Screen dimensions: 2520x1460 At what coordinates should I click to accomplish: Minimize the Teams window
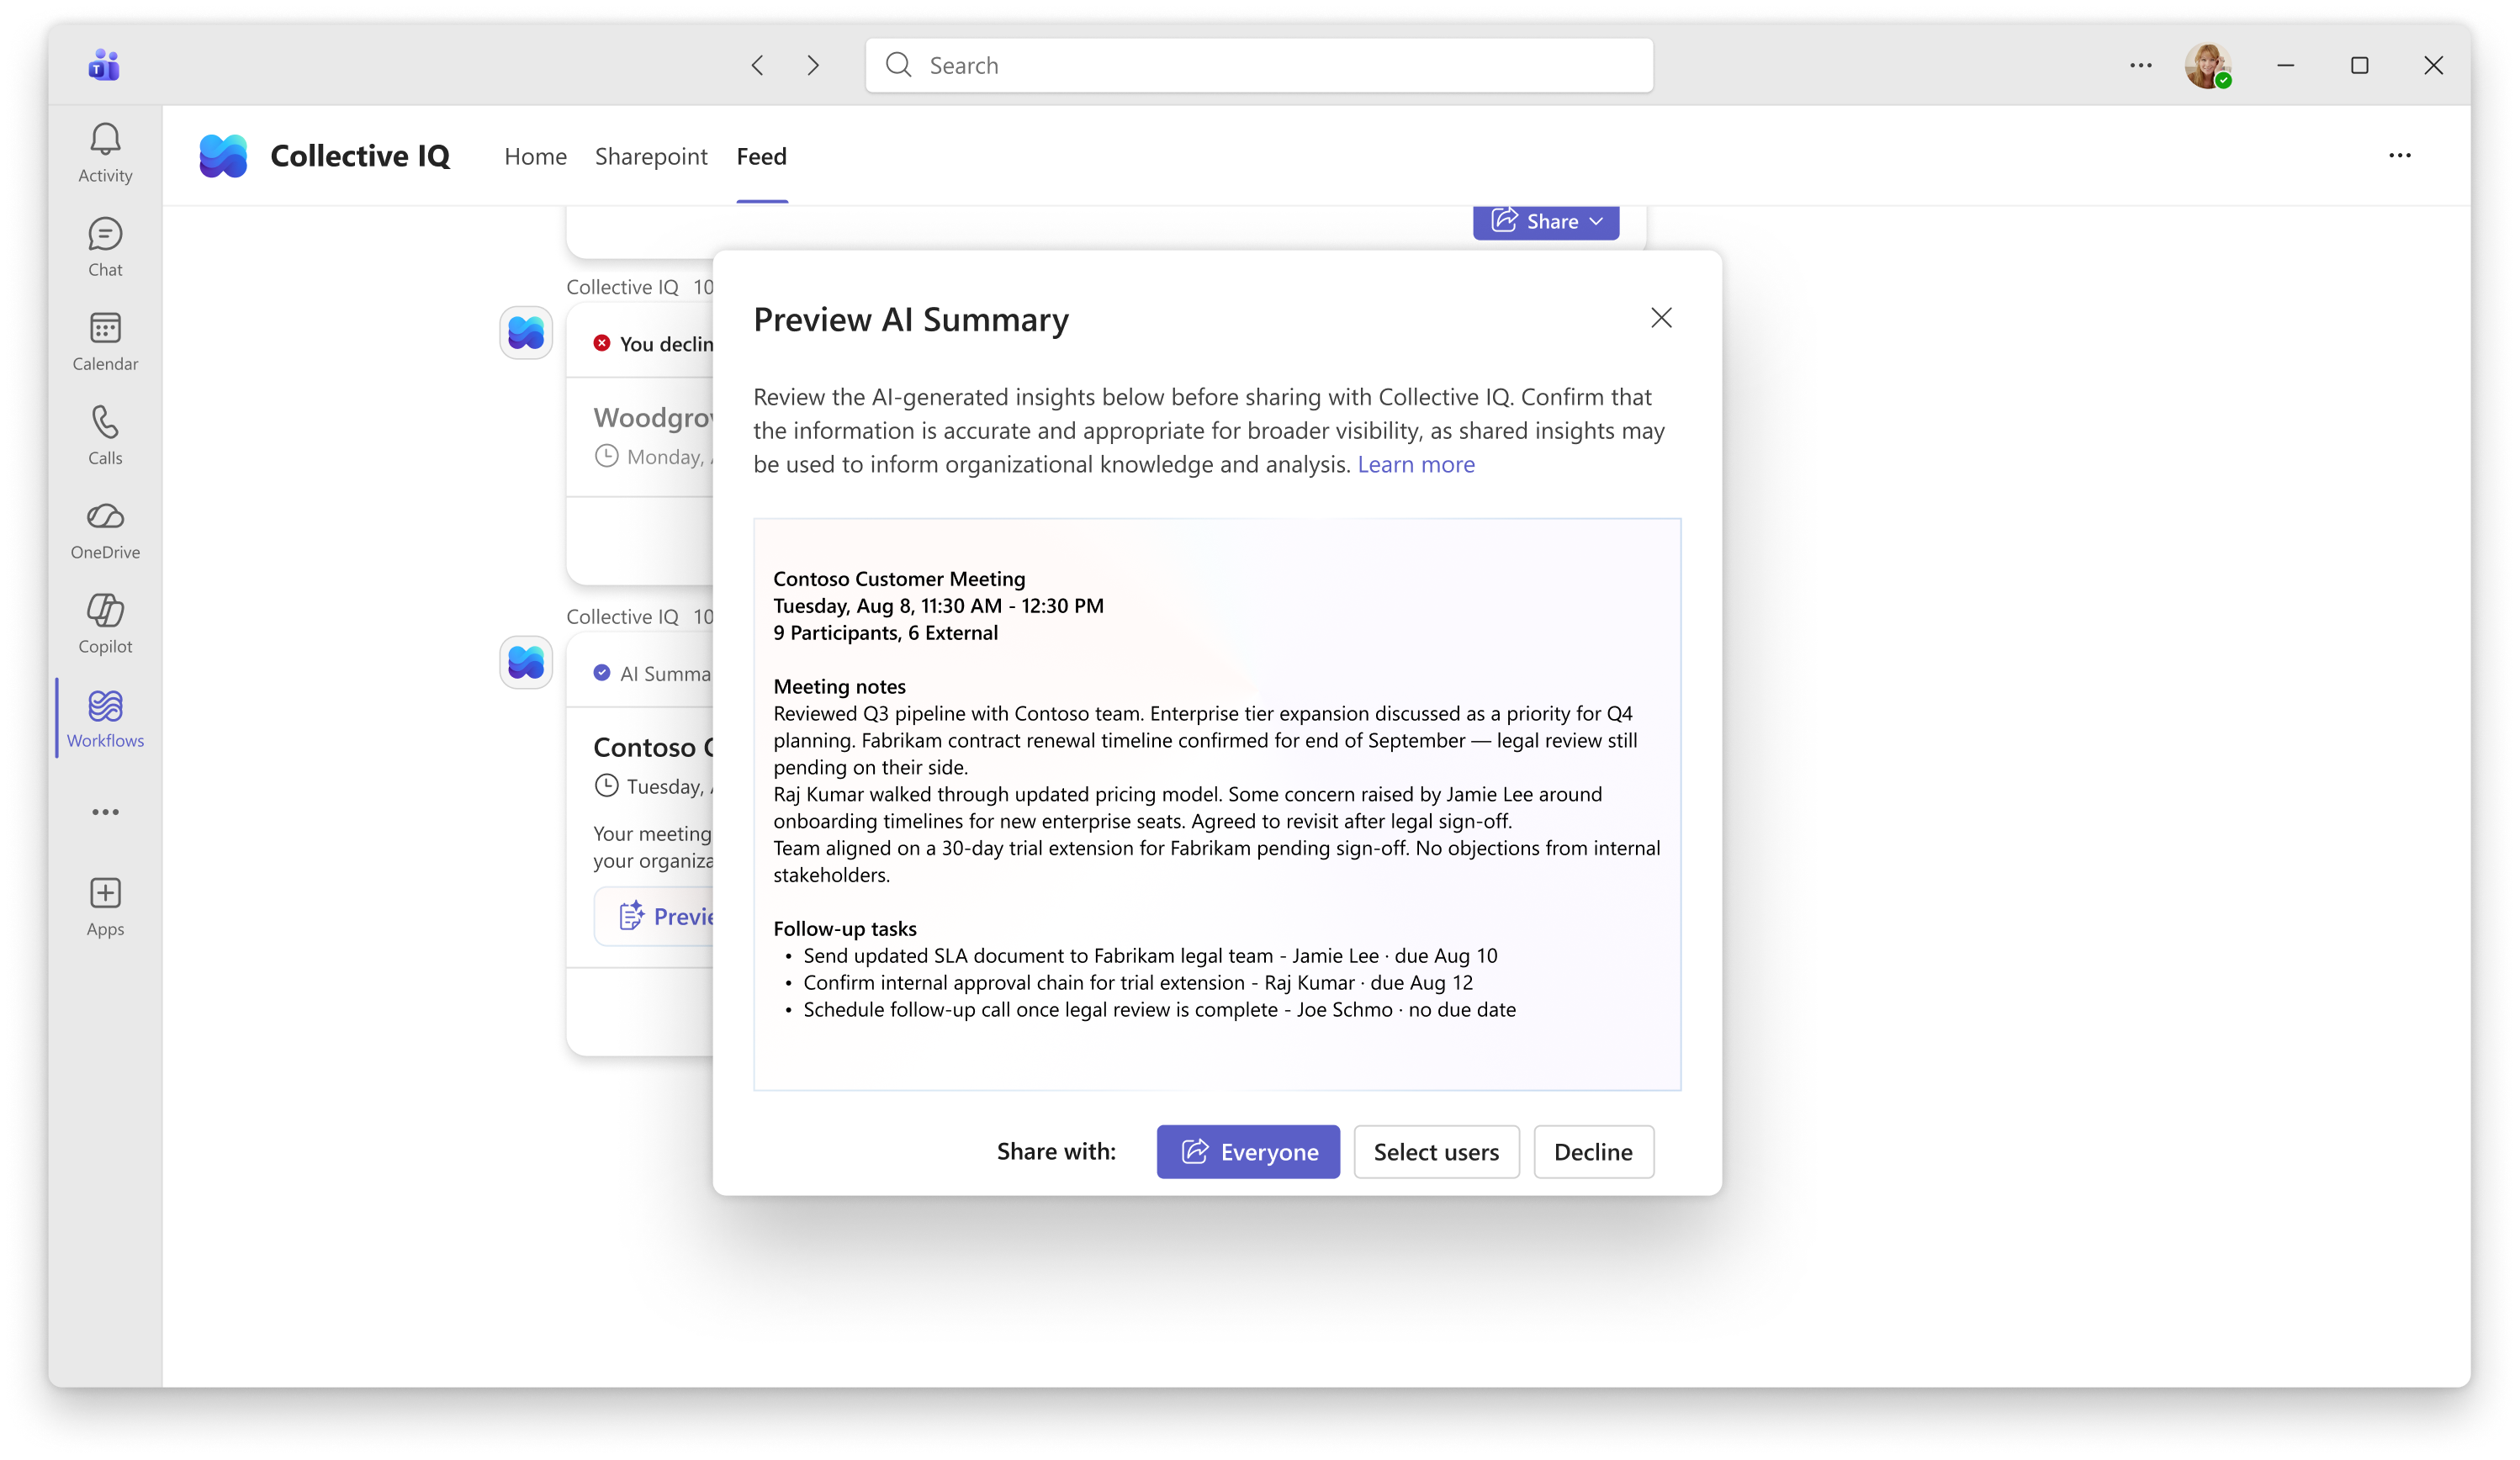pos(2285,65)
